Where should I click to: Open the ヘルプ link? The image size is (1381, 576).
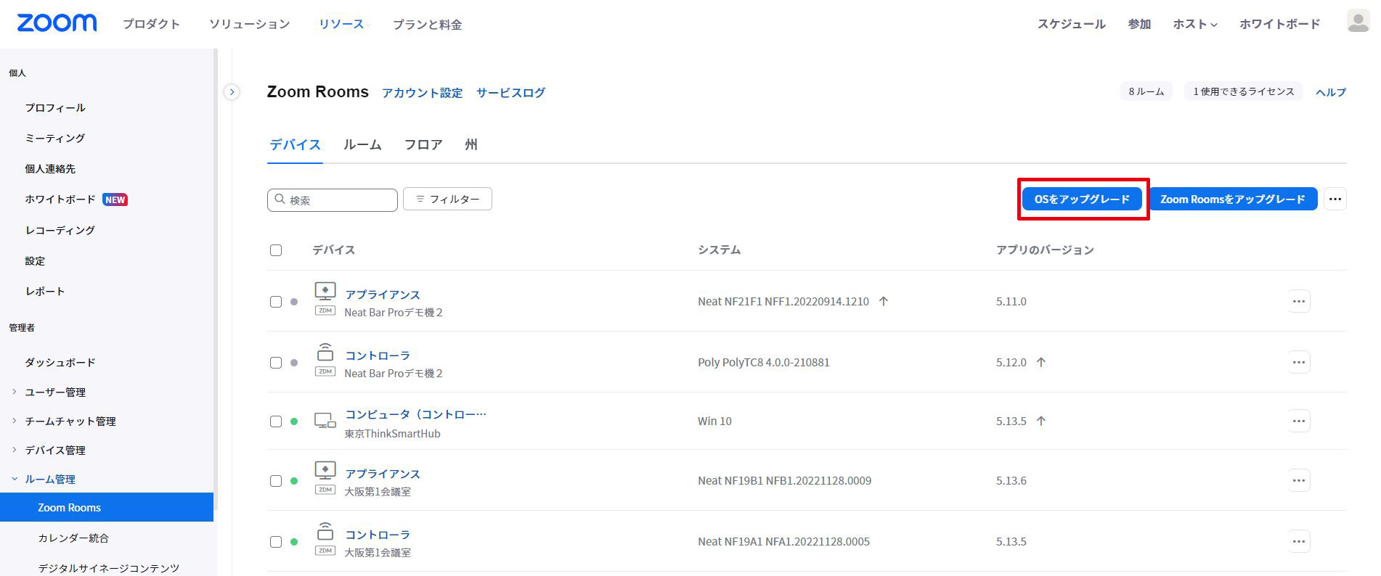pyautogui.click(x=1331, y=92)
